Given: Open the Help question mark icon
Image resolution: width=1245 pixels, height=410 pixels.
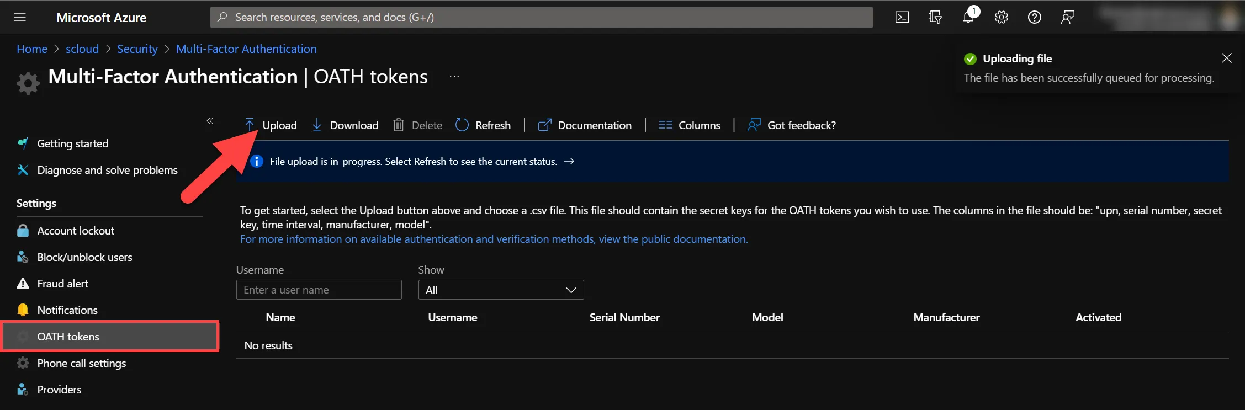Looking at the screenshot, I should (1035, 17).
